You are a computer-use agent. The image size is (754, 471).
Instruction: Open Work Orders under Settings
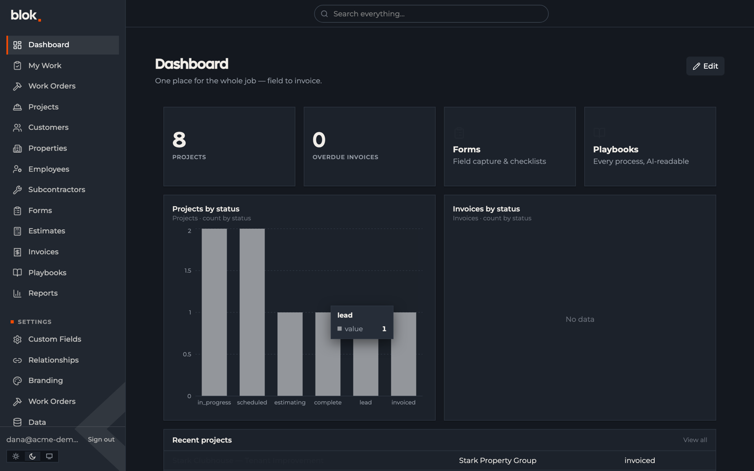coord(62,402)
